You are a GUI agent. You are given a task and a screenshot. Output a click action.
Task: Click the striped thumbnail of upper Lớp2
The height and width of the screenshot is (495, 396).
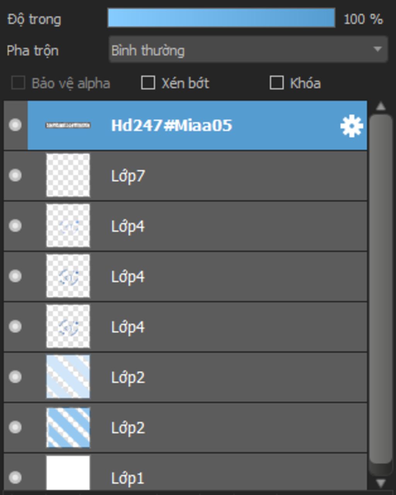click(68, 377)
